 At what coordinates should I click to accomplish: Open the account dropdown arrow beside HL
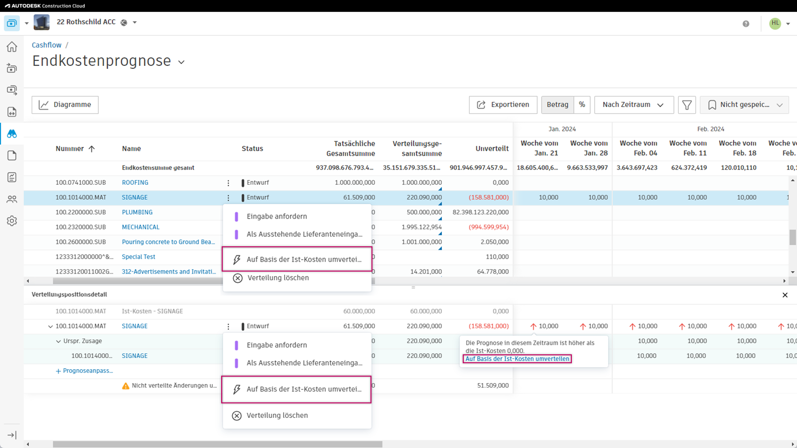pos(788,24)
